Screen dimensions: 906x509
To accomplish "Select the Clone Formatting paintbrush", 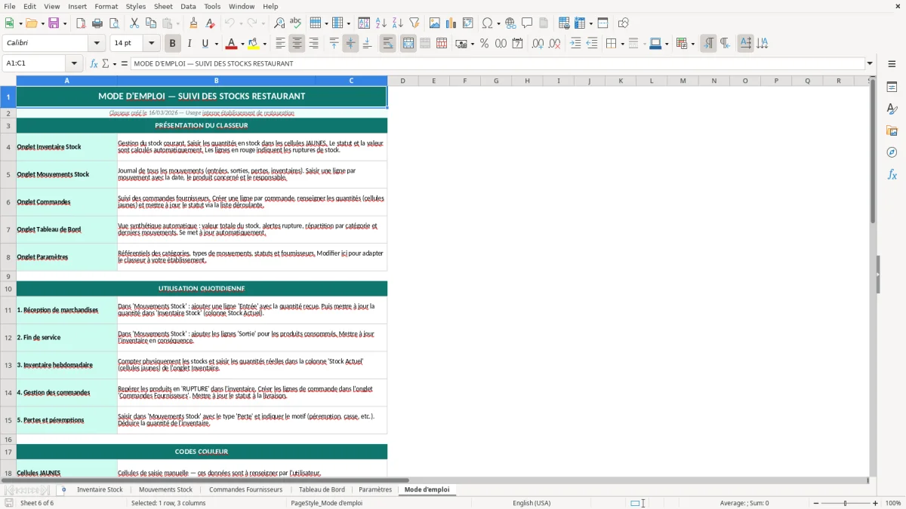I will coord(193,23).
